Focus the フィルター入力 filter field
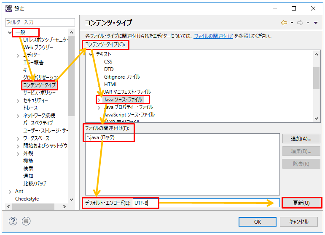Image resolution: width=325 pixels, height=235 pixels. pos(40,22)
